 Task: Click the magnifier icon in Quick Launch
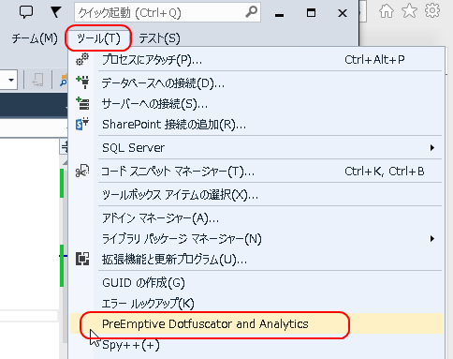click(251, 12)
